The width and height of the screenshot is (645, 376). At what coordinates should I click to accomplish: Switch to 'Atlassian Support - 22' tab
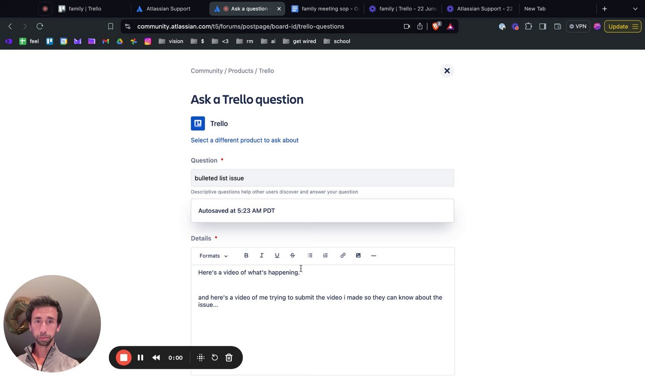point(481,9)
